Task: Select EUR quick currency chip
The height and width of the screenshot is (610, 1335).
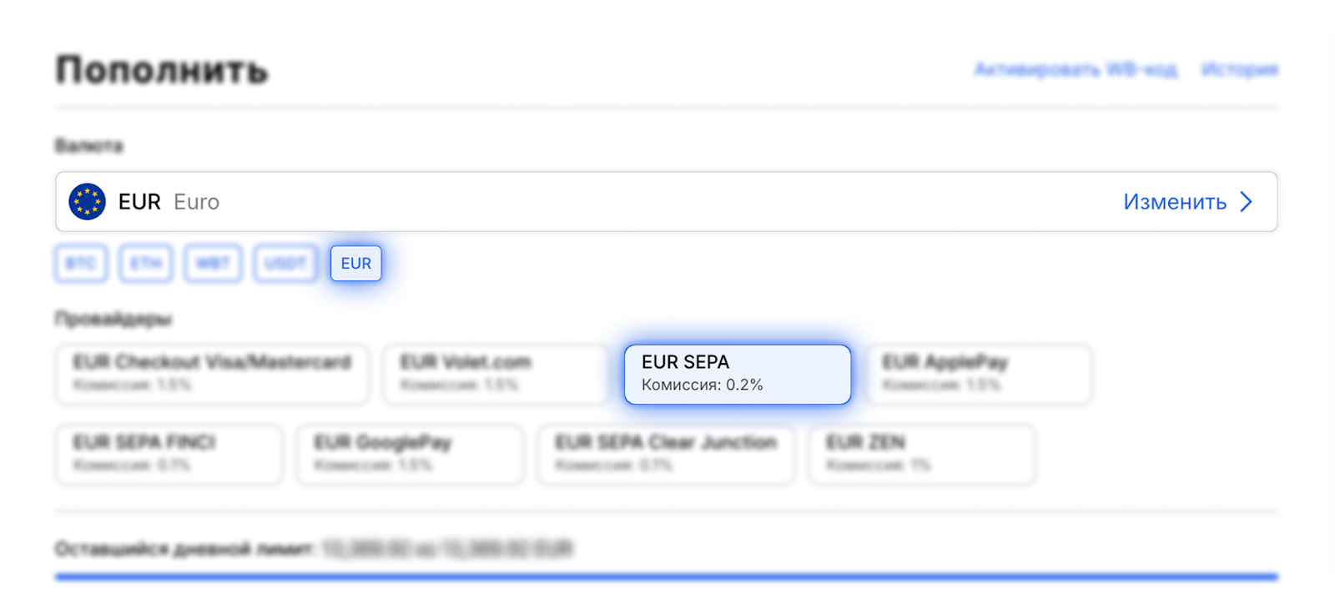Action: tap(356, 264)
